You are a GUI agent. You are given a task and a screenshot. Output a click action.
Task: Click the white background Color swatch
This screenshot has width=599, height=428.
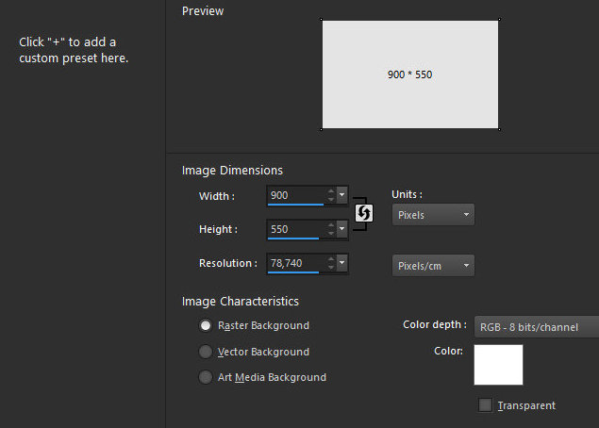click(x=498, y=365)
